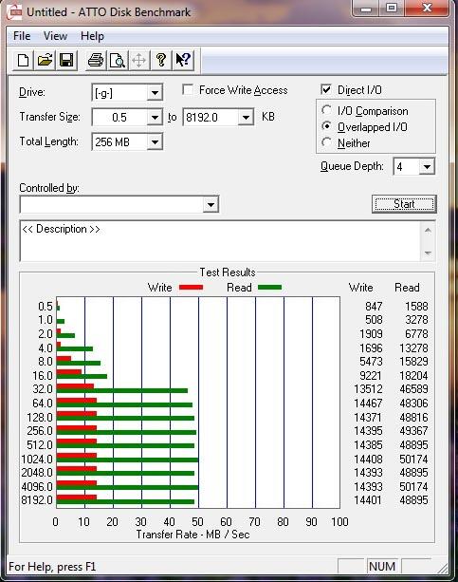458x582 pixels.
Task: Click inside the Description text box
Action: (221, 241)
